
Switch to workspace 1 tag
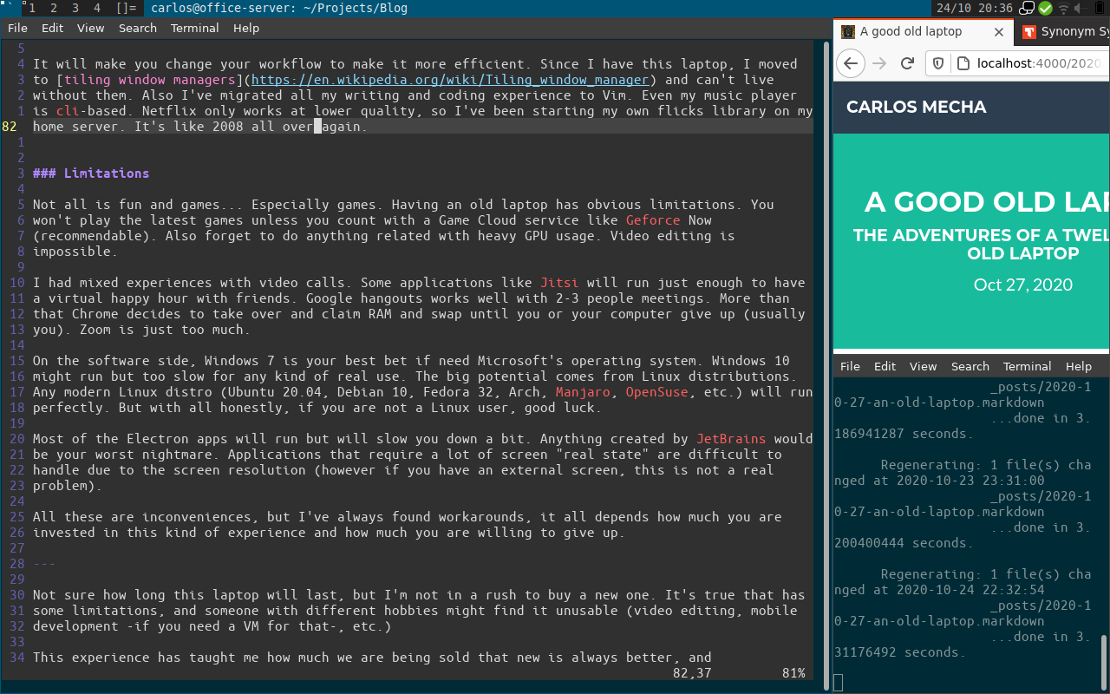click(x=32, y=8)
